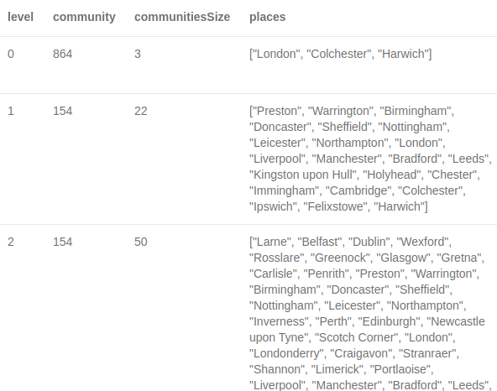
Task: Click the communitiesSize column header
Action: (182, 17)
